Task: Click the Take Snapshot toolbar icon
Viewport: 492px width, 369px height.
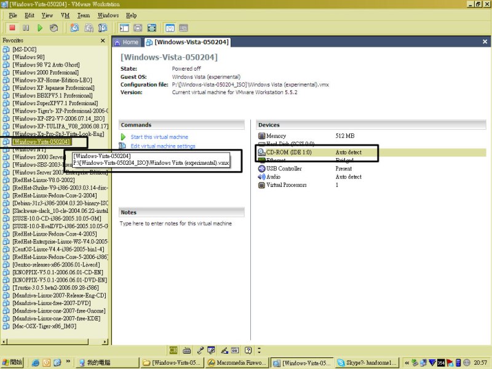Action: (x=74, y=28)
